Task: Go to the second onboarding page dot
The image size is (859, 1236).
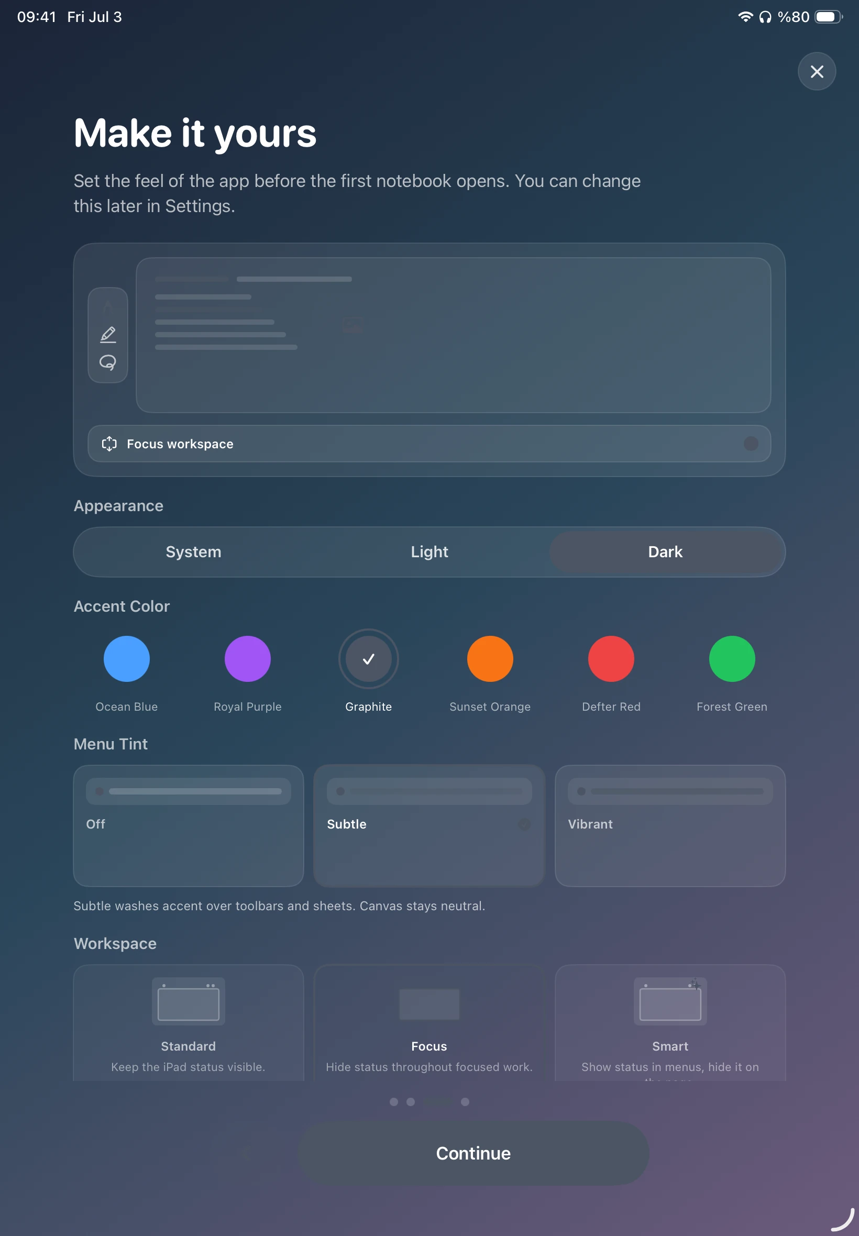Action: (x=411, y=1102)
